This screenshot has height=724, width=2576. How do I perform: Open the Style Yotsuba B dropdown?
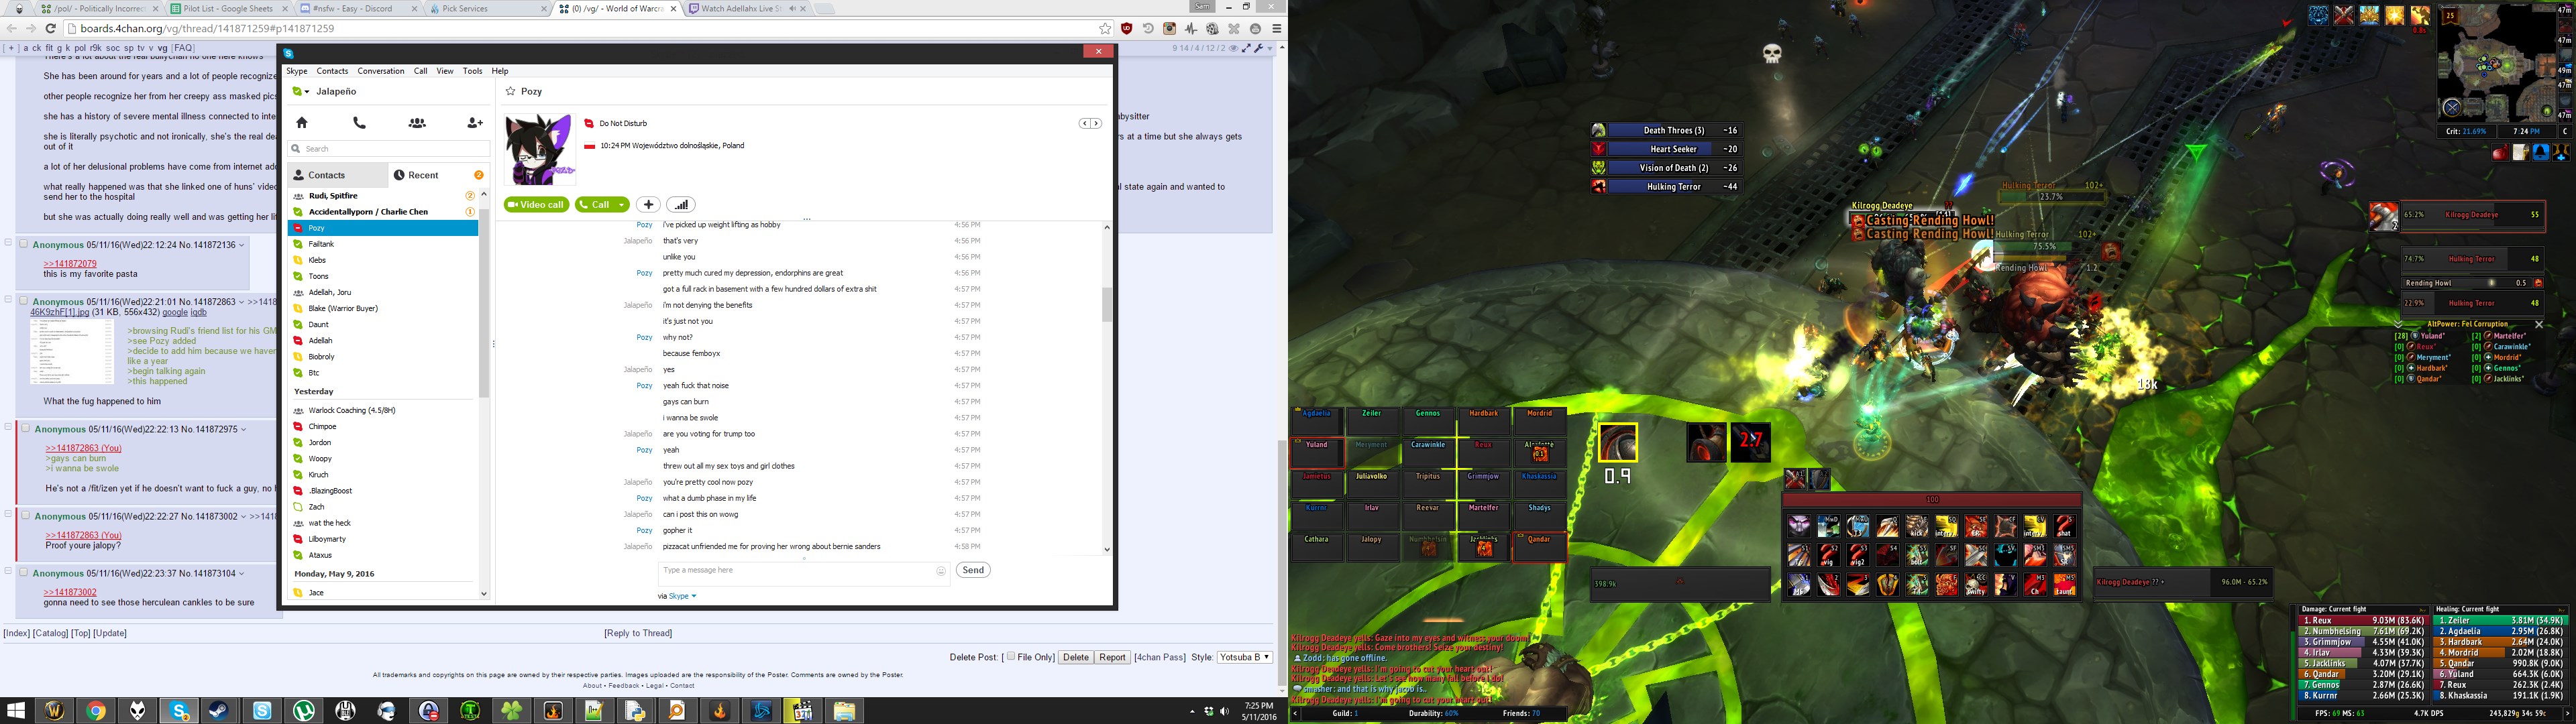tap(1244, 657)
